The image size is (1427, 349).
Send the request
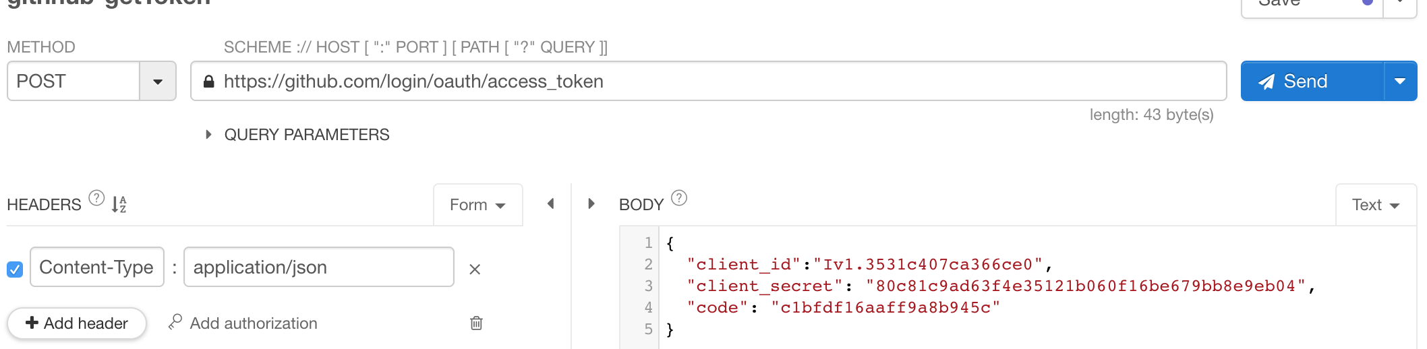click(x=1312, y=82)
